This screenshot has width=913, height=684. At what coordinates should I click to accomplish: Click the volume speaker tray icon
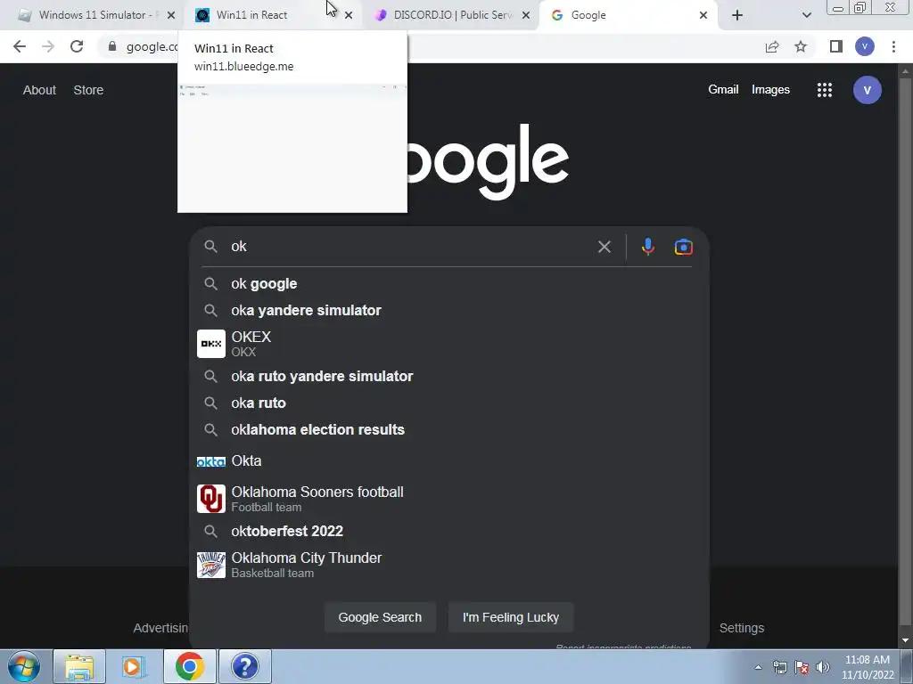click(x=823, y=667)
